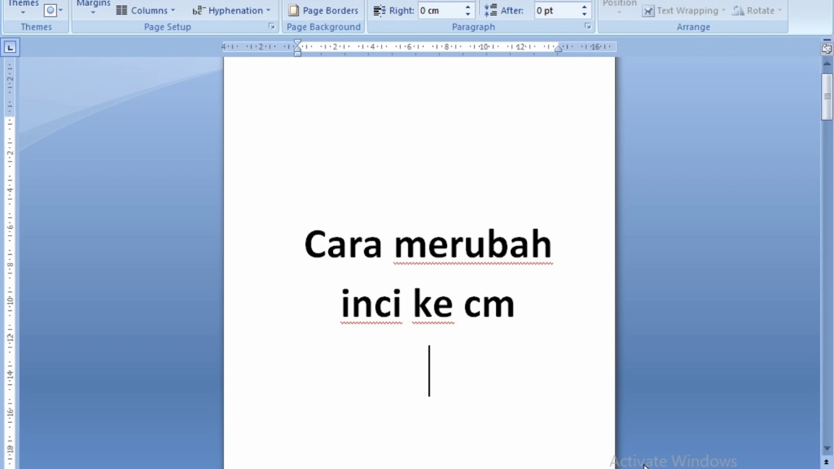Click the word "ke" in the document
This screenshot has width=834, height=469.
click(x=433, y=304)
